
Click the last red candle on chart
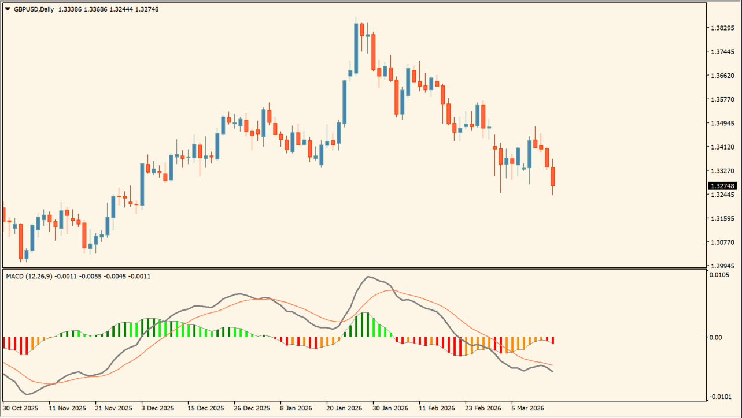(553, 176)
